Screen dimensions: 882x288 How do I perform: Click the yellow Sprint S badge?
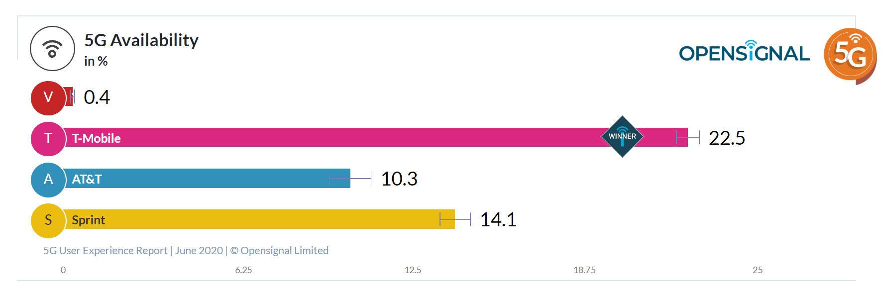(48, 220)
